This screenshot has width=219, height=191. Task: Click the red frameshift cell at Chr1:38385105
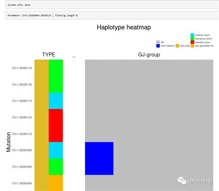[x=56, y=117]
